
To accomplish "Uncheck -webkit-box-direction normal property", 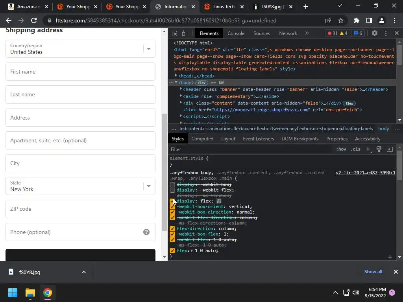I will pyautogui.click(x=172, y=212).
